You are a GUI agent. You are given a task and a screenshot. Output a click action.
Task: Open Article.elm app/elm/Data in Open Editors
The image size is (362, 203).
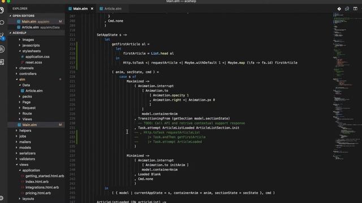[36, 27]
